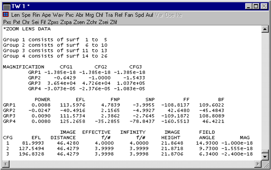271x170 pixels.
Task: Click the Abr command button
Action: coord(79,15)
